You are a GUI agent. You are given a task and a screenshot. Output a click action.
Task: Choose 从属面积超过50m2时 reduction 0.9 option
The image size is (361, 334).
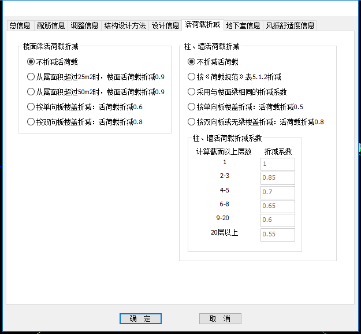[95, 92]
